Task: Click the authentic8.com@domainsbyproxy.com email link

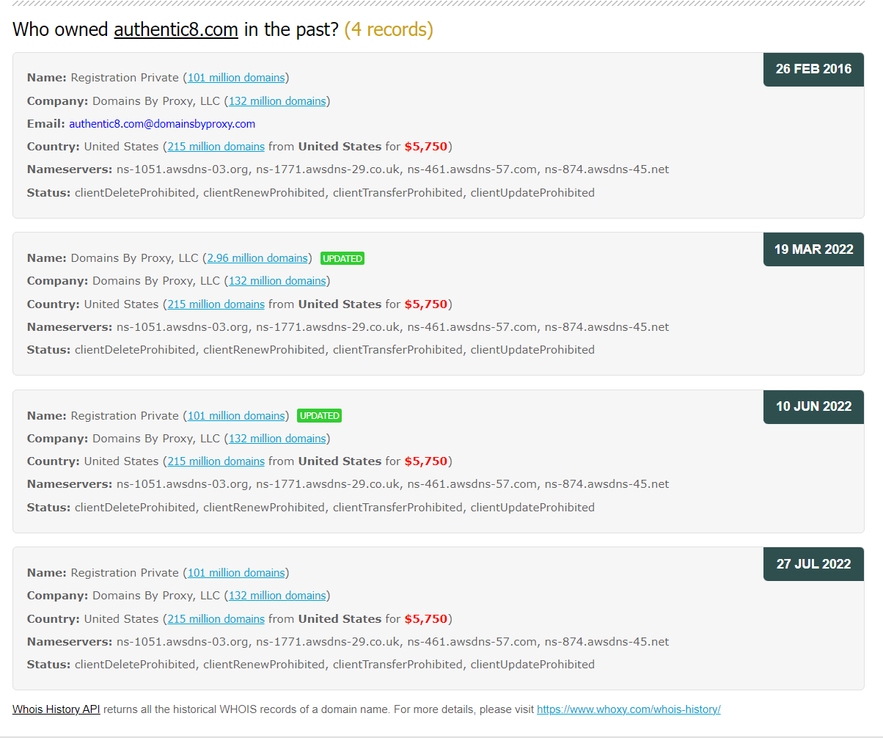Action: 161,123
